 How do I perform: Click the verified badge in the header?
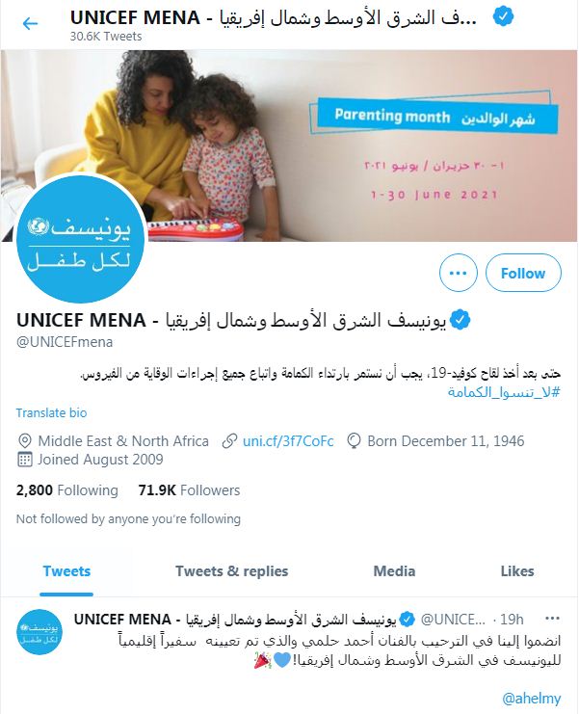coord(503,17)
